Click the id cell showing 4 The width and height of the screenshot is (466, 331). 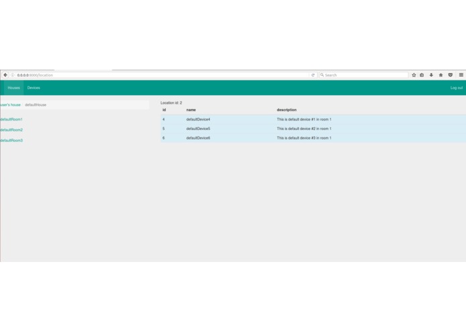click(164, 119)
